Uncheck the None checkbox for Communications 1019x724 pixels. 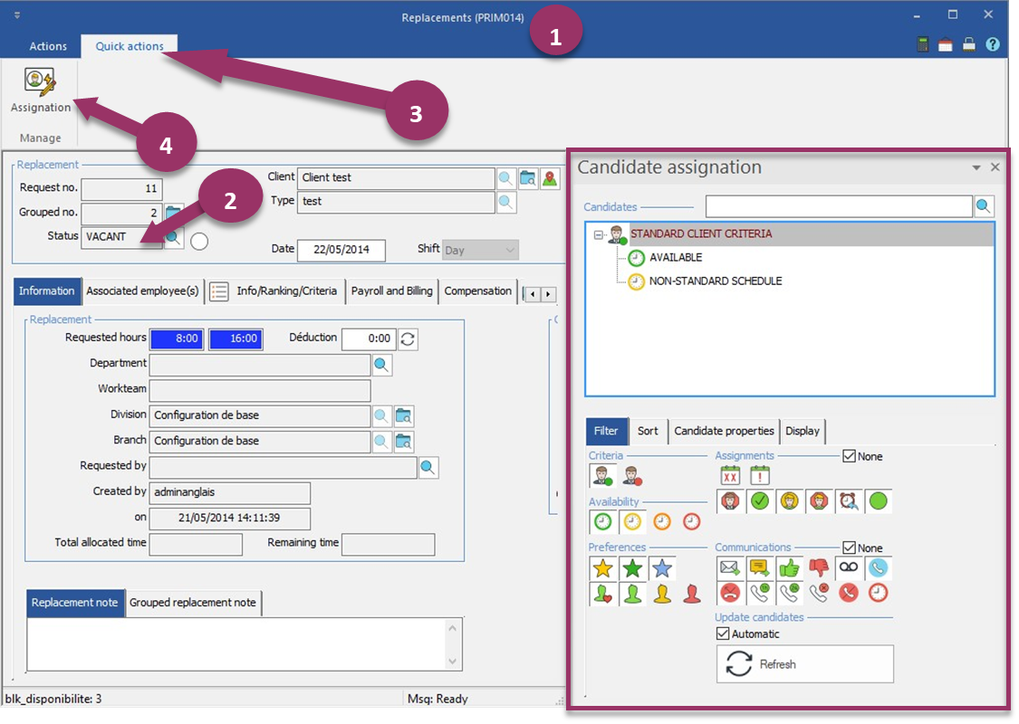point(849,548)
